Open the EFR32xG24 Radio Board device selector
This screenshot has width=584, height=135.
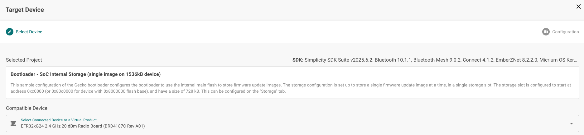pyautogui.click(x=83, y=126)
